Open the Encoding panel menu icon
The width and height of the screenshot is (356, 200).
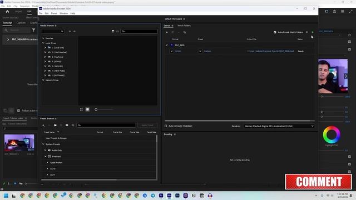tap(175, 134)
